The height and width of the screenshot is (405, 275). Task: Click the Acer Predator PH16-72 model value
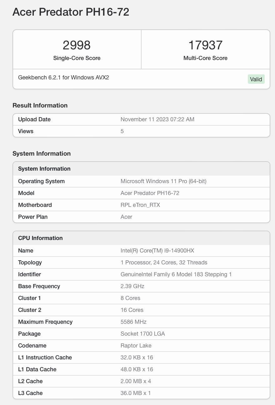[150, 193]
